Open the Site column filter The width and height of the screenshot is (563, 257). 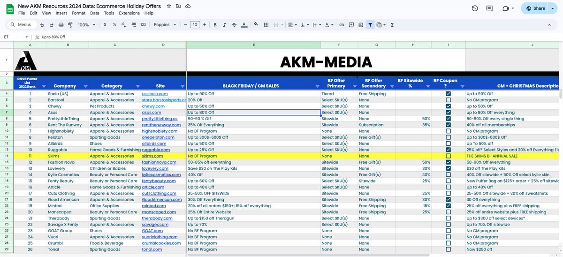[x=183, y=86]
